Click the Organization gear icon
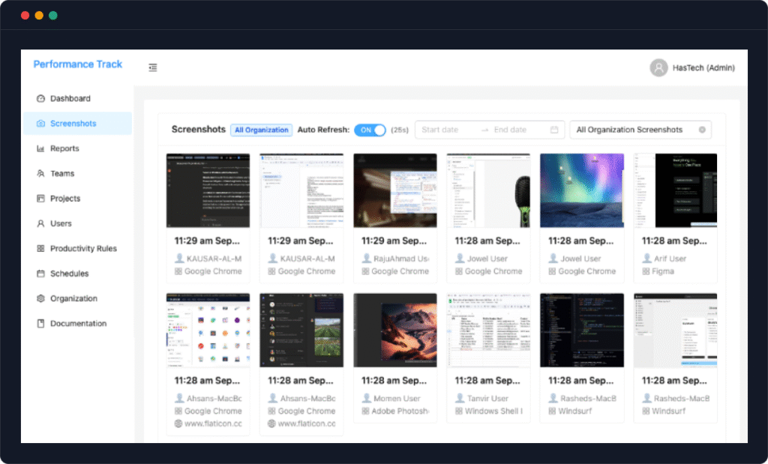This screenshot has width=768, height=464. coord(40,298)
